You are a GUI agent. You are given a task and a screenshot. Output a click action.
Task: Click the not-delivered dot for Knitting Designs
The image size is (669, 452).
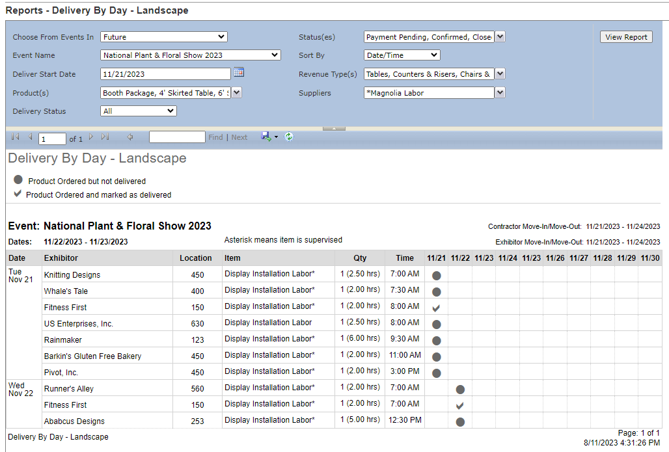(436, 274)
